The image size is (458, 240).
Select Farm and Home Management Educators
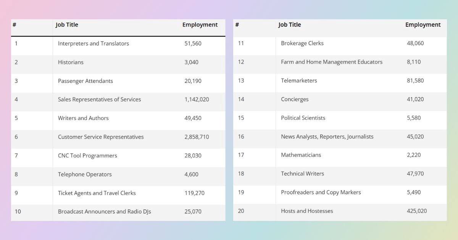tap(332, 62)
